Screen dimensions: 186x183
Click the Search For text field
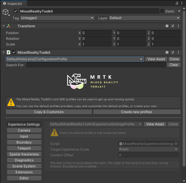96,65
